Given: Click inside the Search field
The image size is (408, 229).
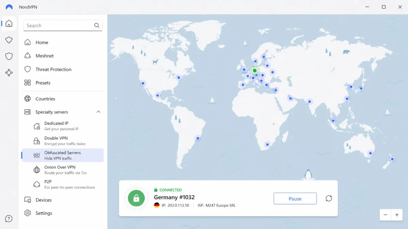Looking at the screenshot, I should (x=63, y=25).
